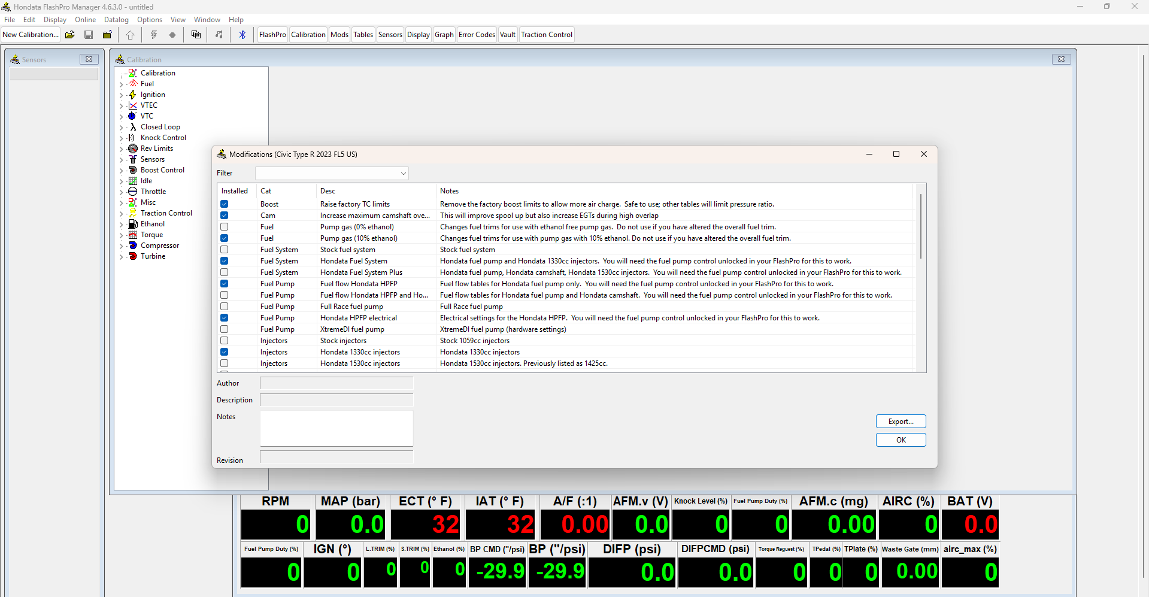Select Ignition icon in calibration tree

133,95
